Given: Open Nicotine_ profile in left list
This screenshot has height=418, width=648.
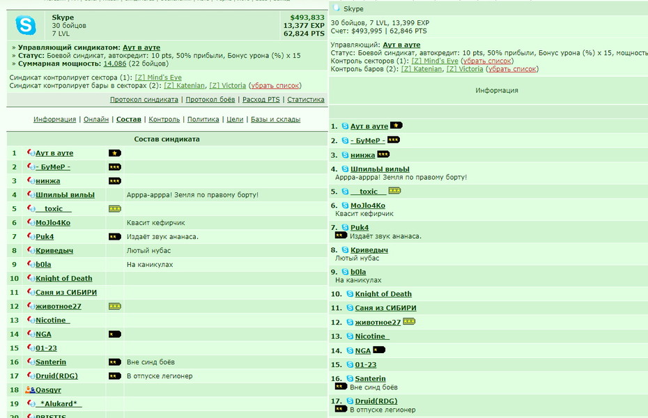Looking at the screenshot, I should 52,320.
